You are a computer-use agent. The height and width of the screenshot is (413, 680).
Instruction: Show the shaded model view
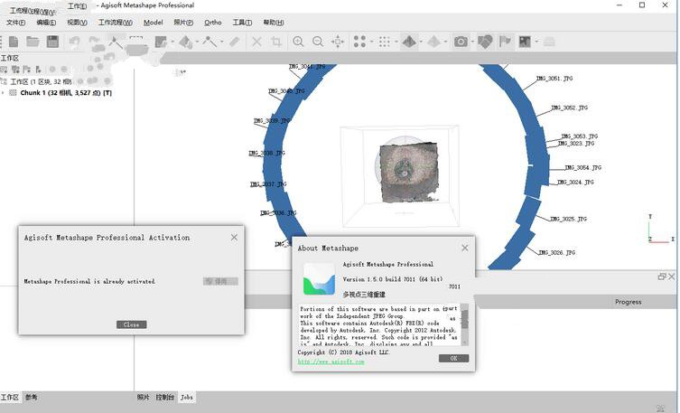click(x=409, y=42)
